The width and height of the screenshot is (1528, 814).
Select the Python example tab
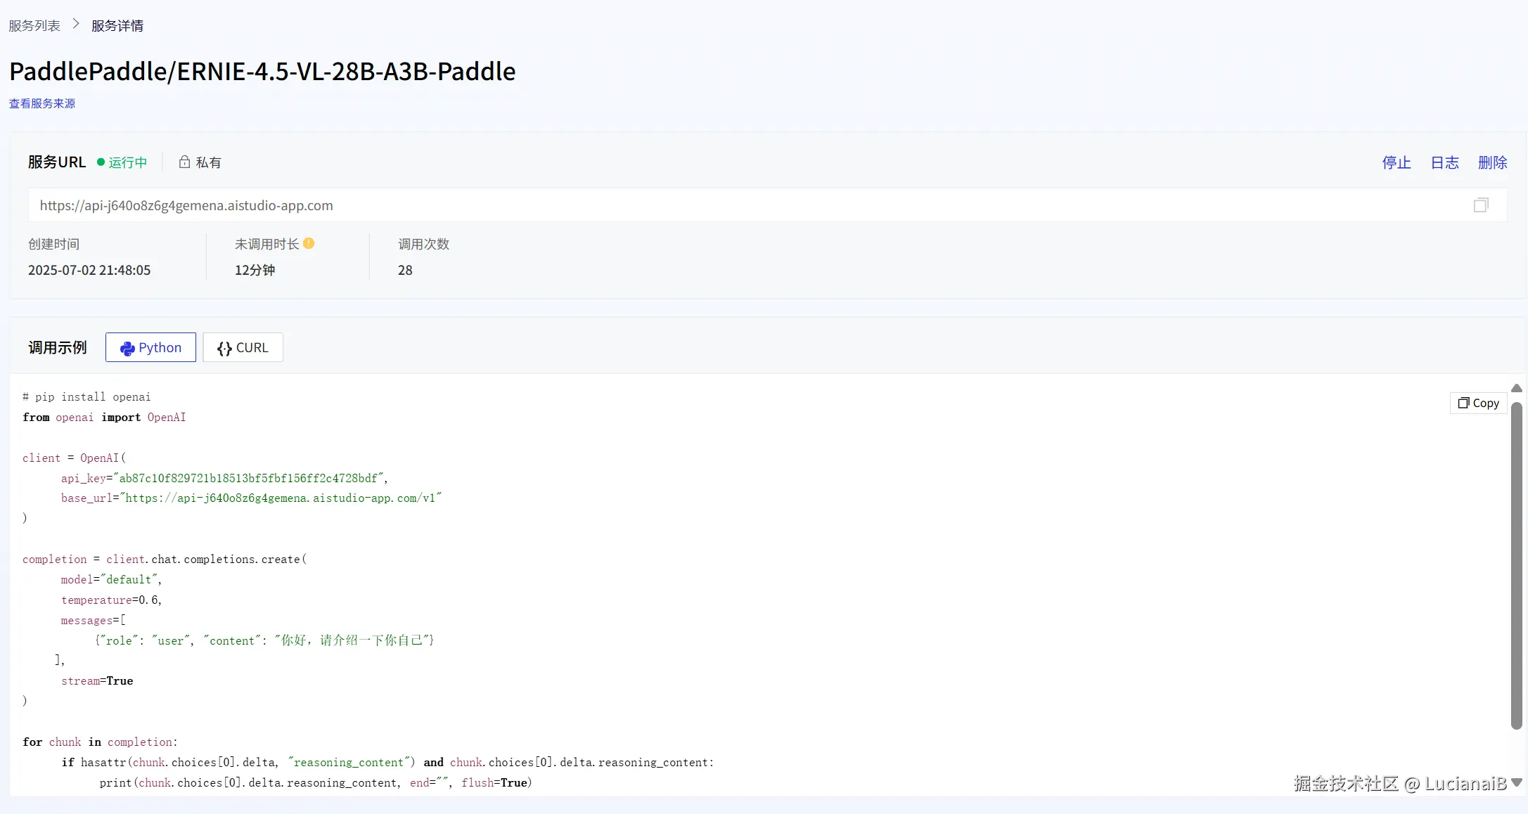(x=150, y=347)
